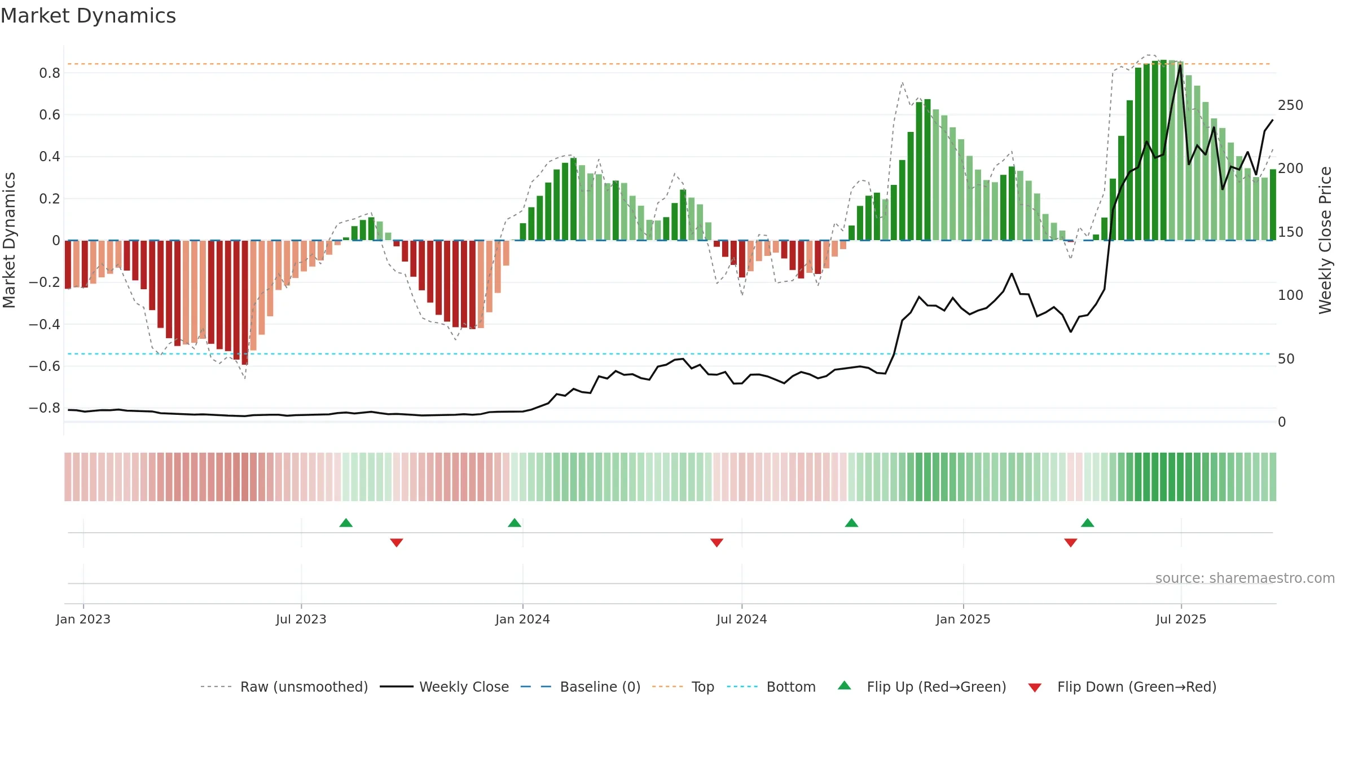Click the Jul 2024 axis label
This screenshot has width=1354, height=761.
point(742,619)
